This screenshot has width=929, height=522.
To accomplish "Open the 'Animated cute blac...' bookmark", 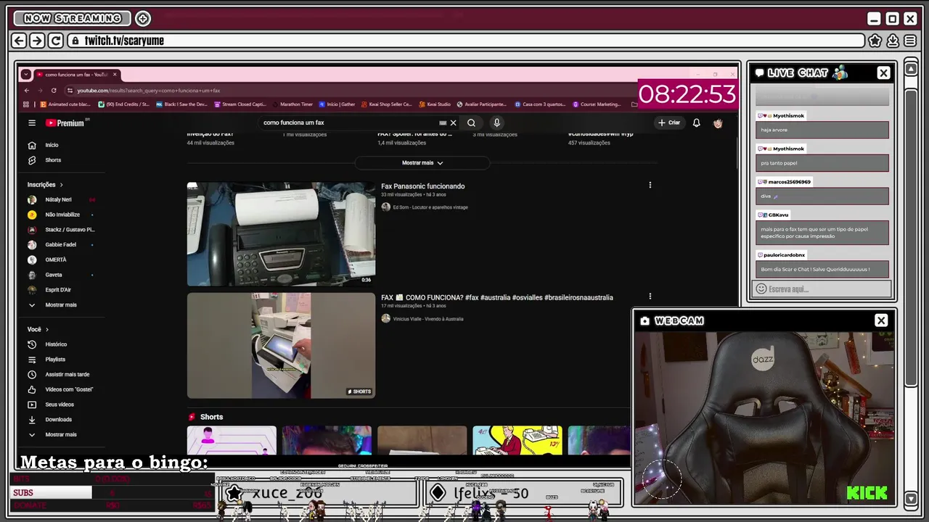I will pyautogui.click(x=65, y=104).
